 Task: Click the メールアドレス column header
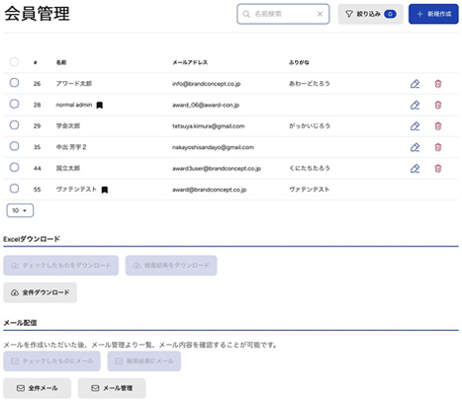coord(190,62)
